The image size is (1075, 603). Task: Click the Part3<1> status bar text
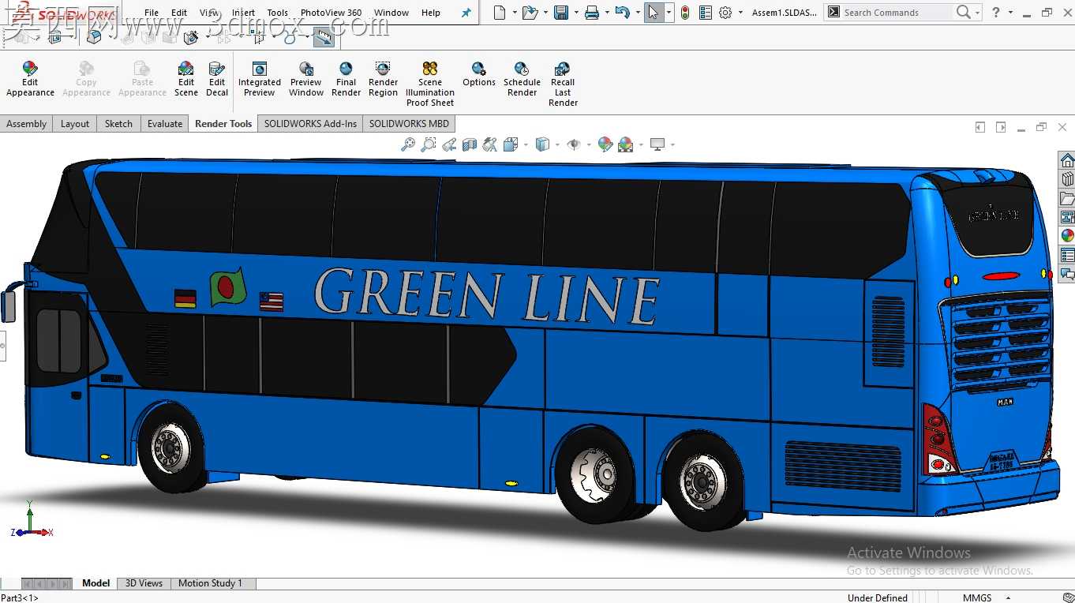coord(20,597)
